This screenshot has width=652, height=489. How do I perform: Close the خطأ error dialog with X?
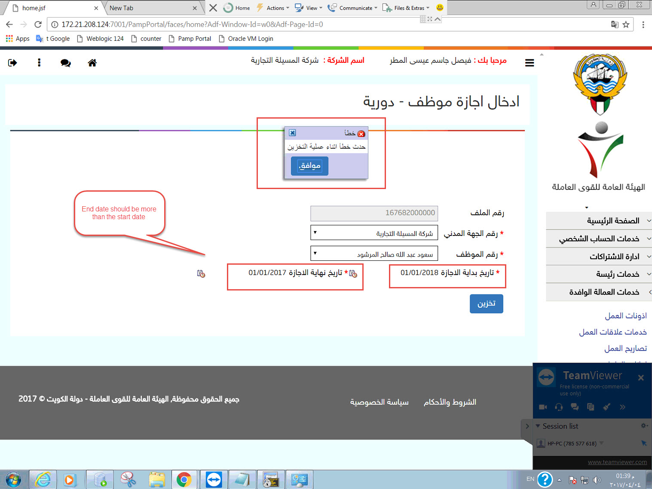click(292, 133)
